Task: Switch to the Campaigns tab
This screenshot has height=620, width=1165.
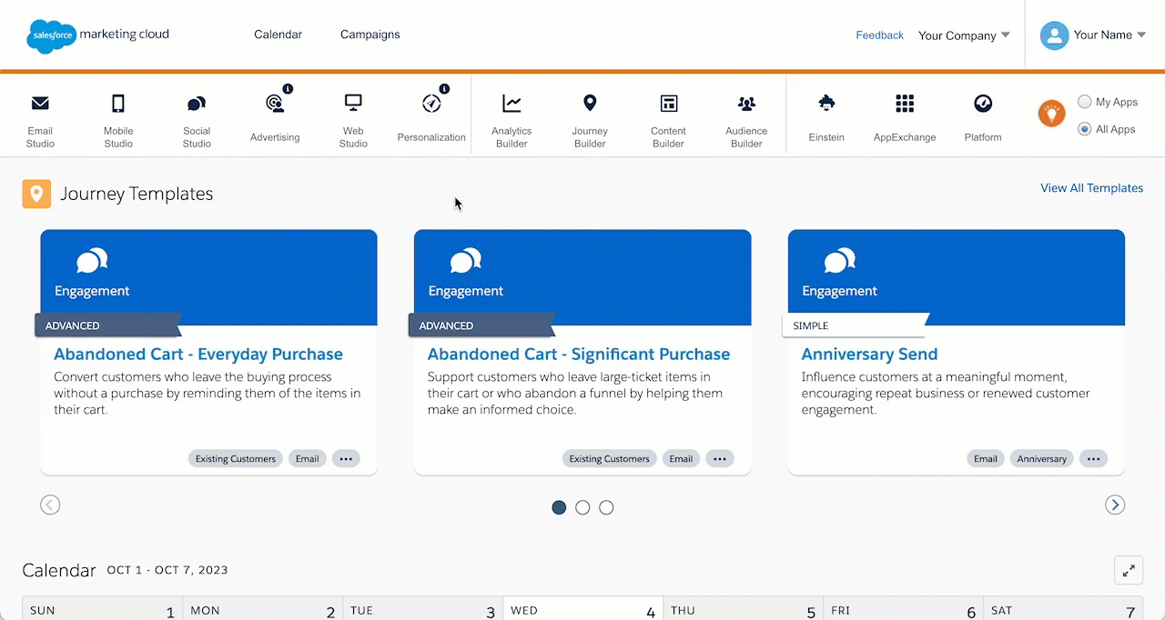Action: click(370, 34)
